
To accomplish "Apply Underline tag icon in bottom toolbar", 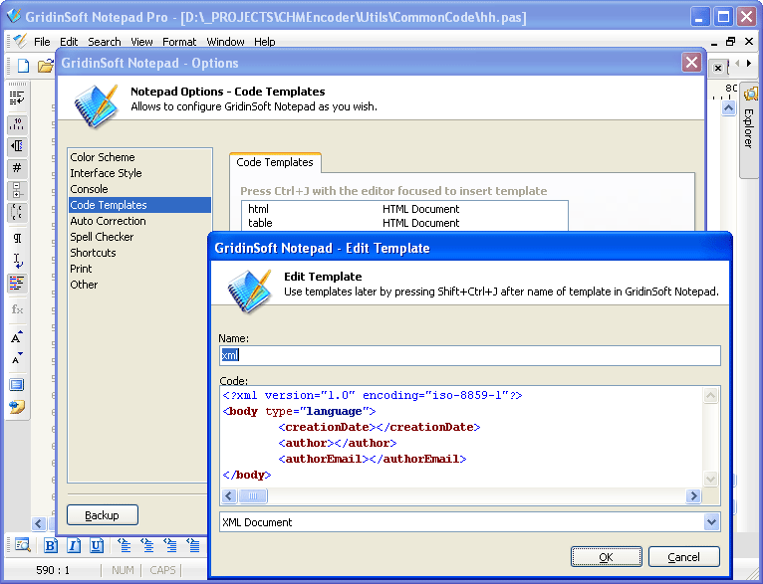I will [x=97, y=545].
